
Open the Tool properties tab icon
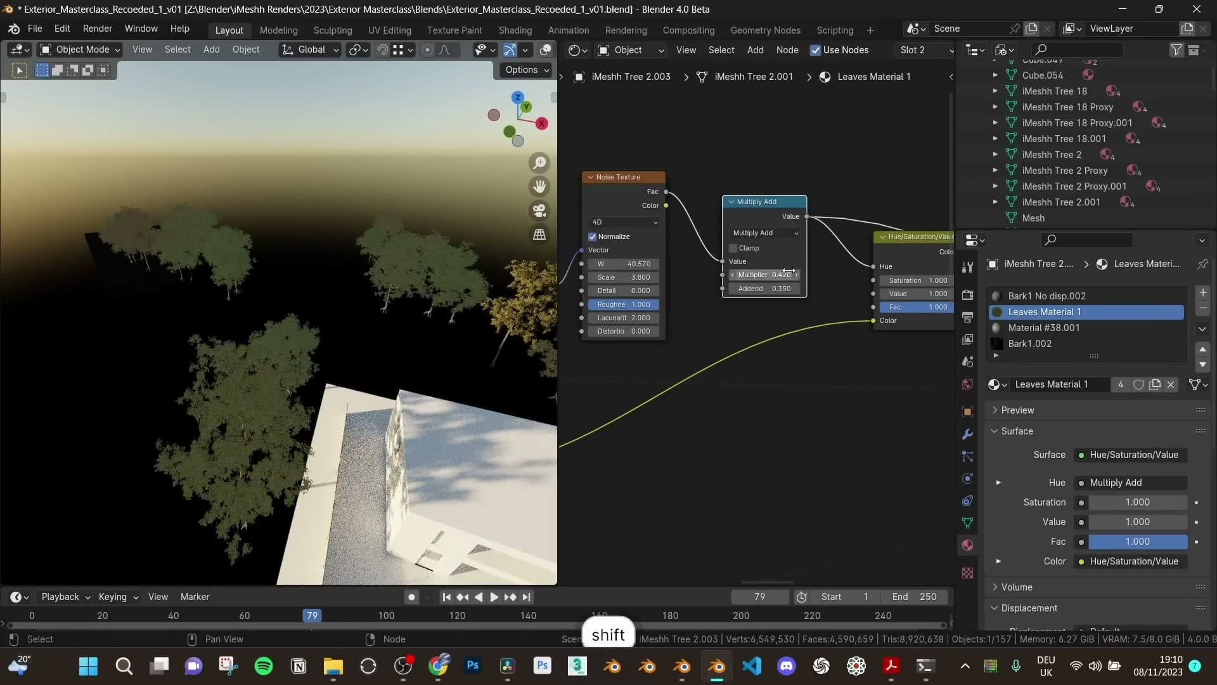tap(967, 268)
